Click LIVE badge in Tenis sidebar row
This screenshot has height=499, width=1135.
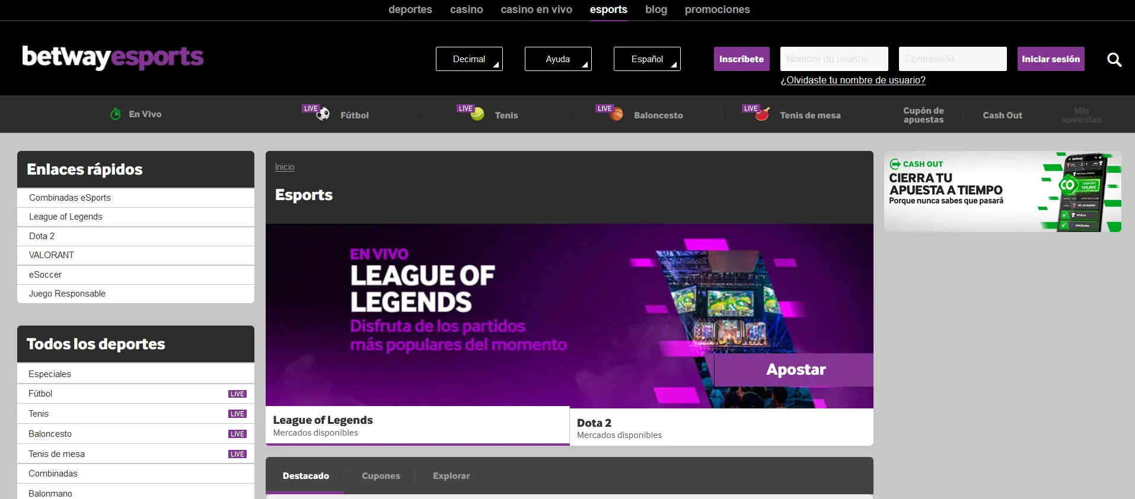(237, 414)
